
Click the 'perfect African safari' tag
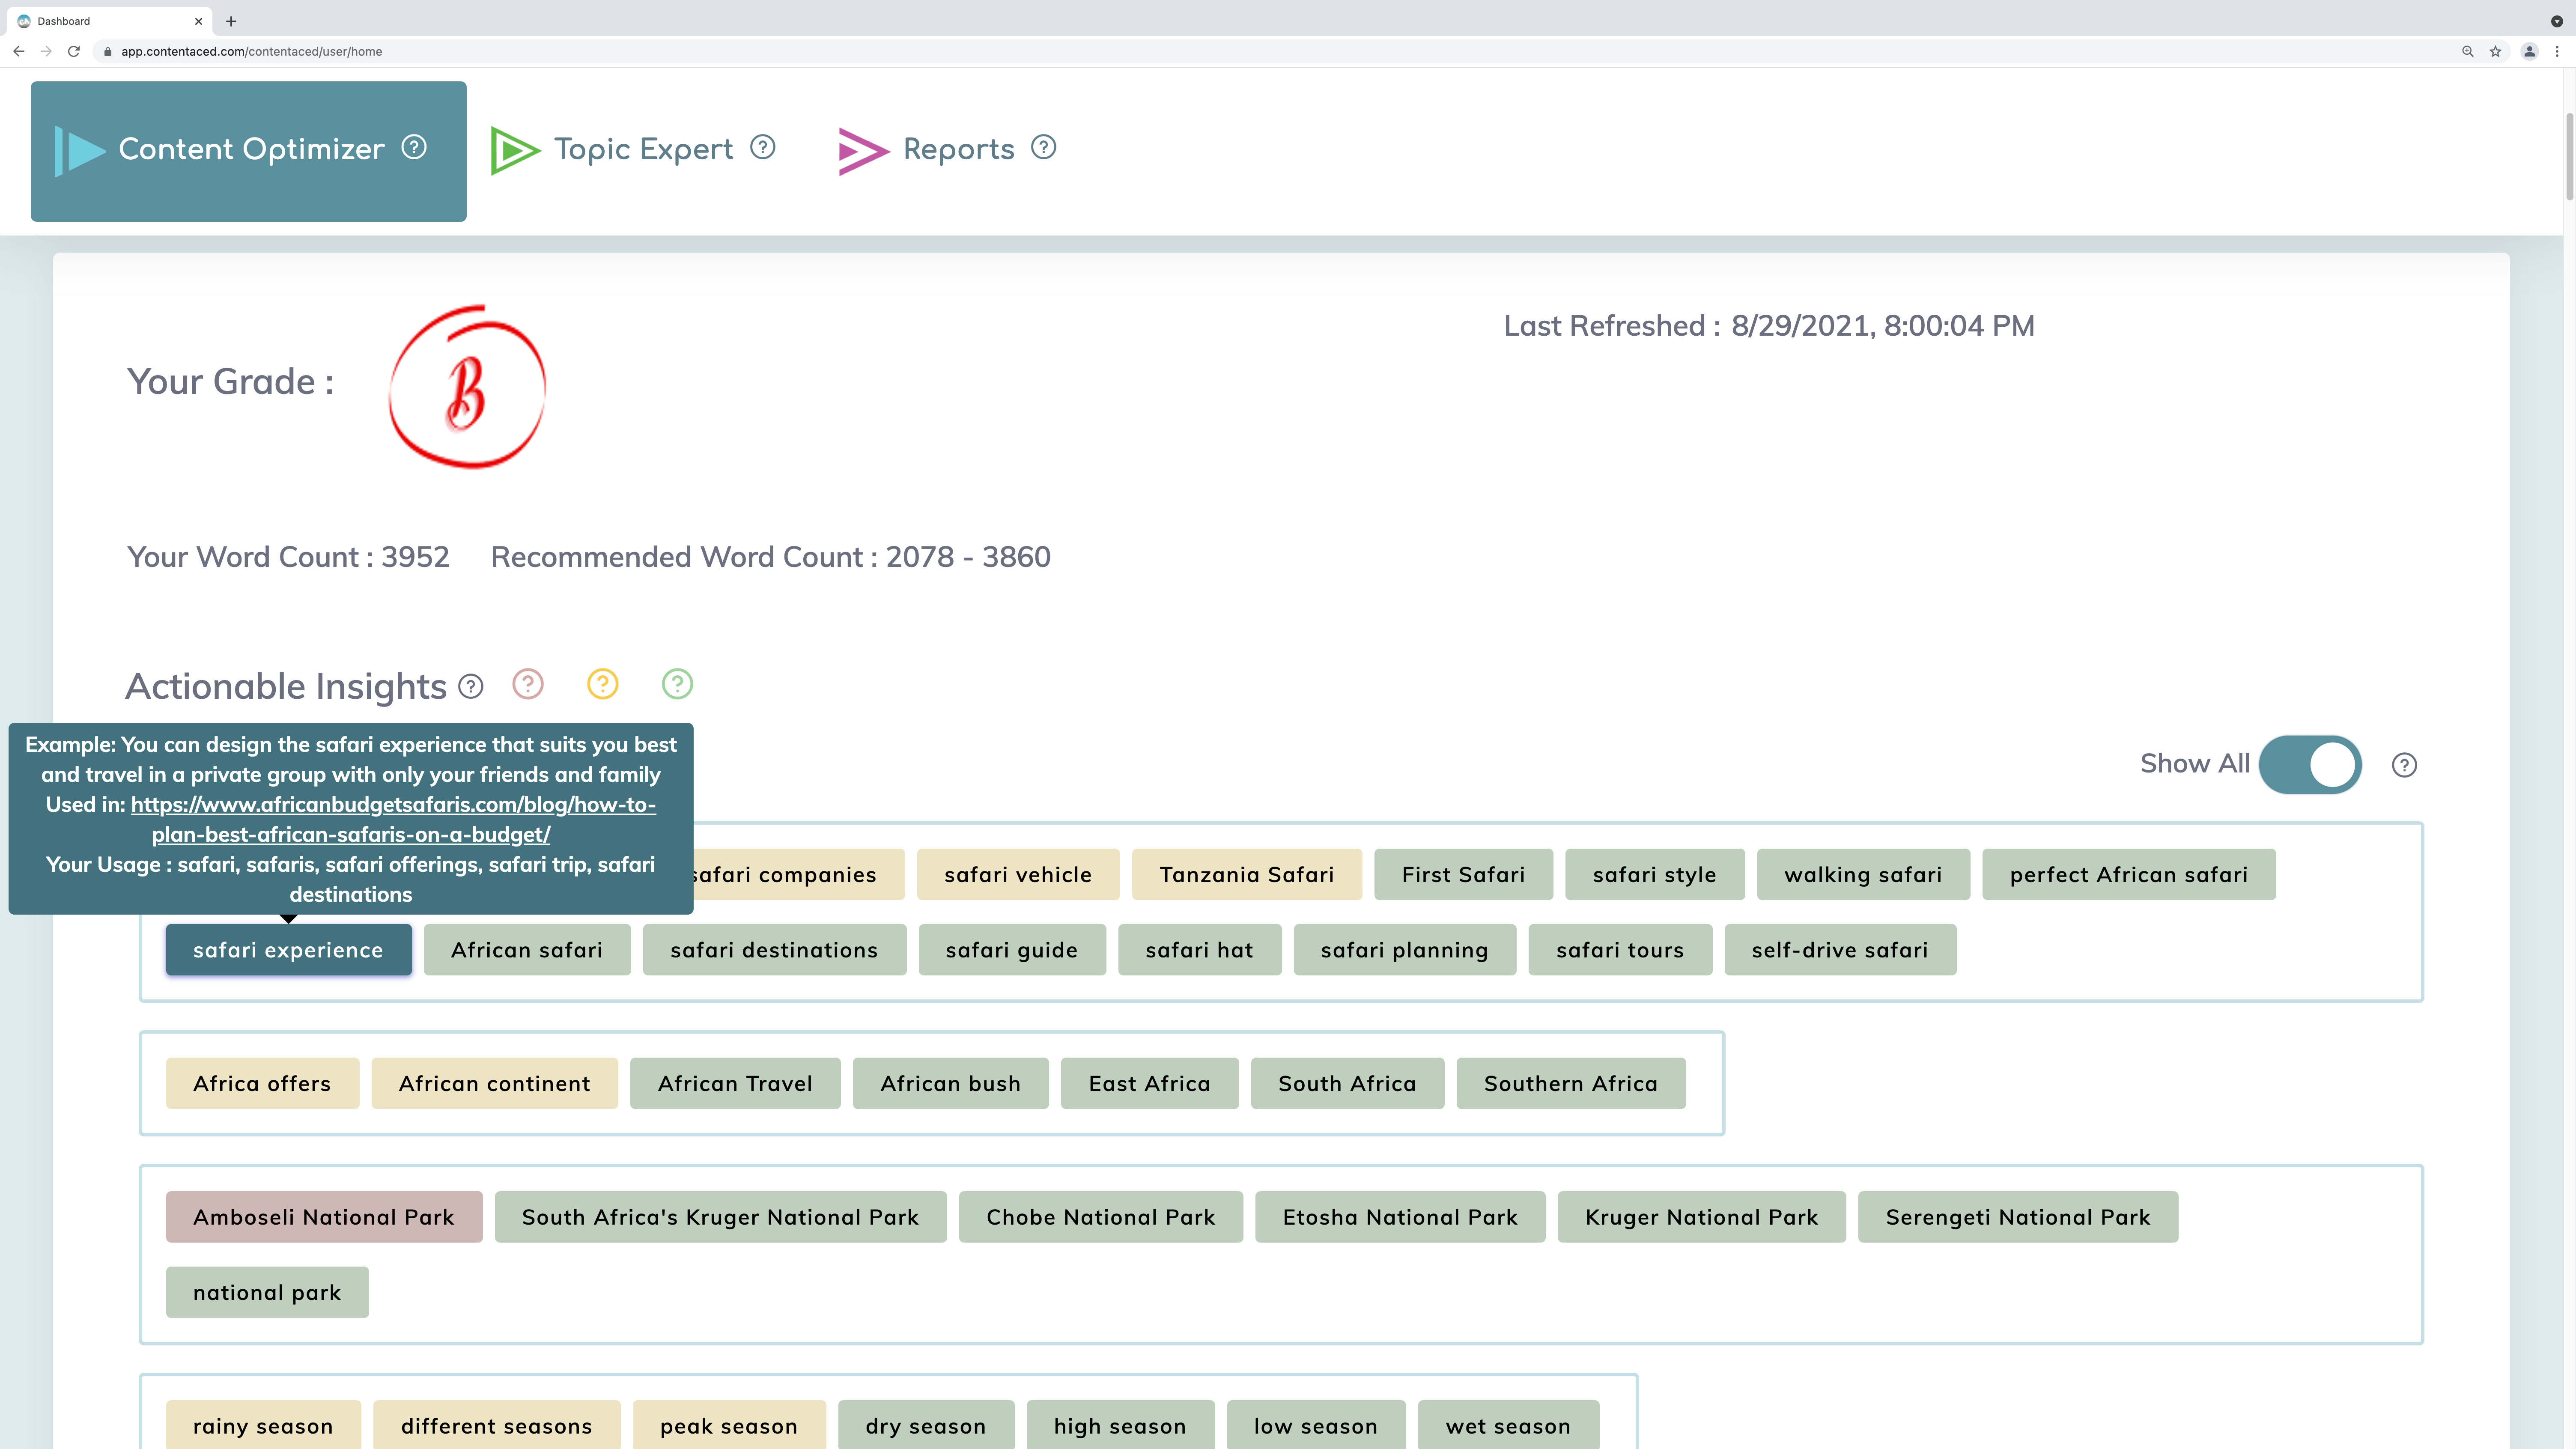click(2128, 874)
